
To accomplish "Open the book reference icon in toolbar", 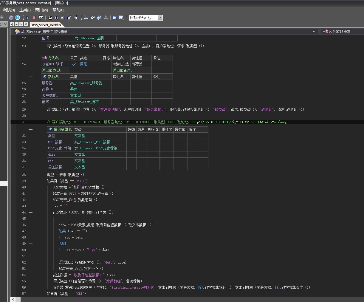I will (11, 18).
